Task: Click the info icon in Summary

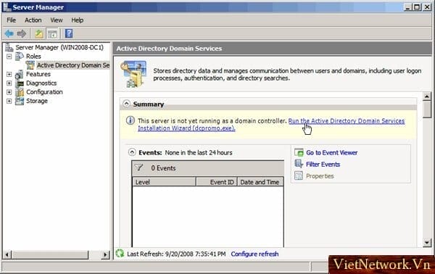Action: click(x=130, y=120)
